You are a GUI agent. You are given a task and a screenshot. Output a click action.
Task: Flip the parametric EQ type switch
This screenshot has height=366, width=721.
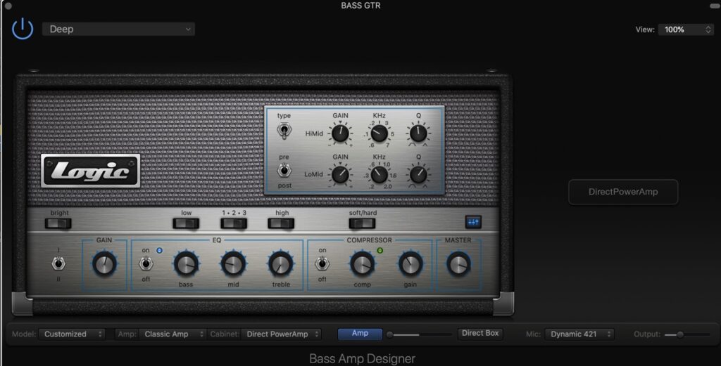pyautogui.click(x=284, y=131)
